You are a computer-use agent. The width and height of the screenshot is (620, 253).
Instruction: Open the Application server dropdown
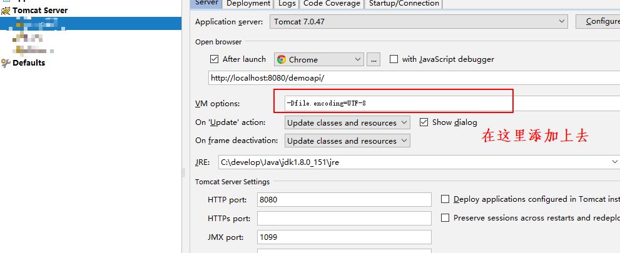pos(419,21)
